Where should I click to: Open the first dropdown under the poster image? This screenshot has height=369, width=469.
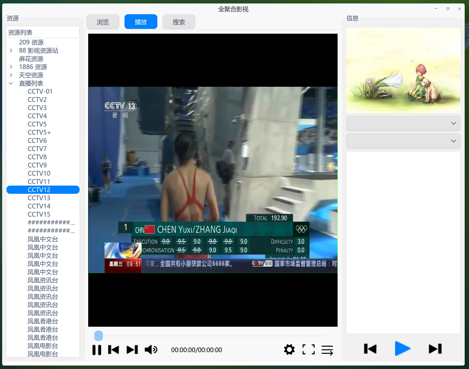click(x=403, y=123)
